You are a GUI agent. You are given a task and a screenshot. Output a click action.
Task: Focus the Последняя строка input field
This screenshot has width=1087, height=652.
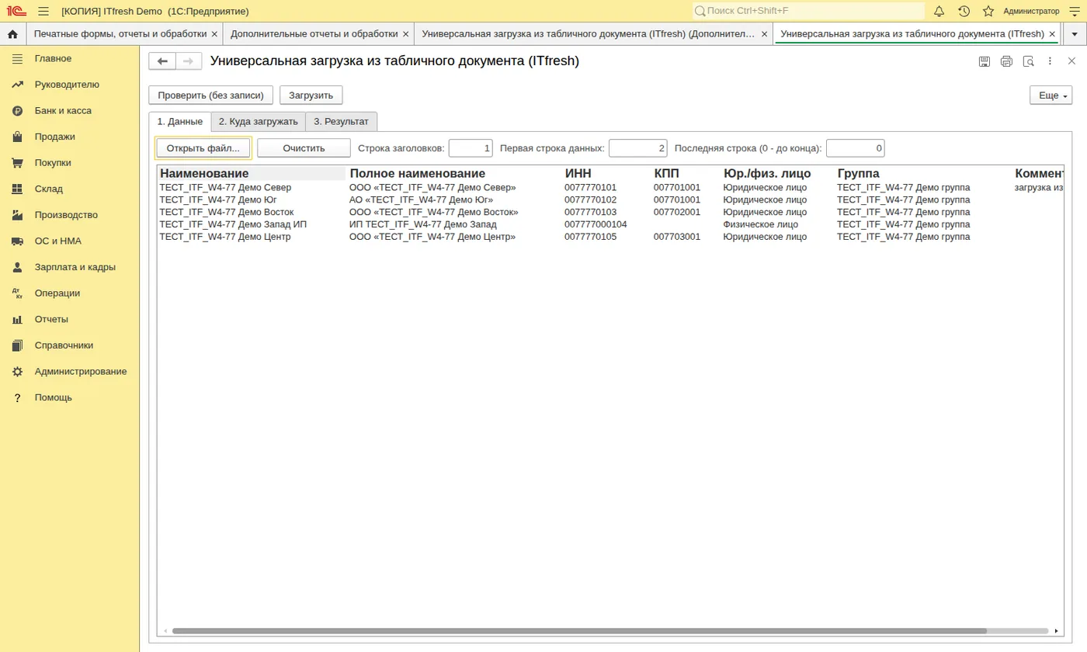click(855, 148)
